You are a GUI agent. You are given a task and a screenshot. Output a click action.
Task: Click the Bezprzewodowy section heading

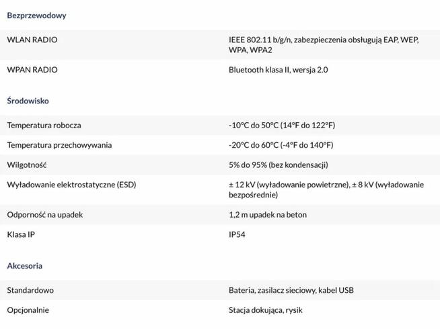pyautogui.click(x=36, y=15)
